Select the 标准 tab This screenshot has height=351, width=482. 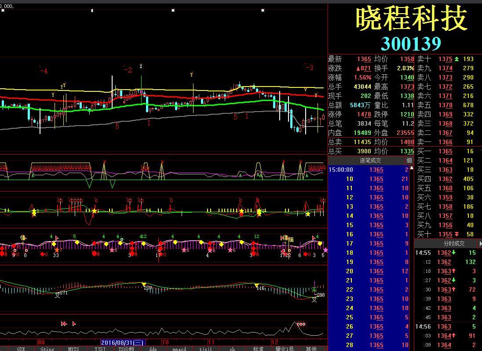[258, 349]
